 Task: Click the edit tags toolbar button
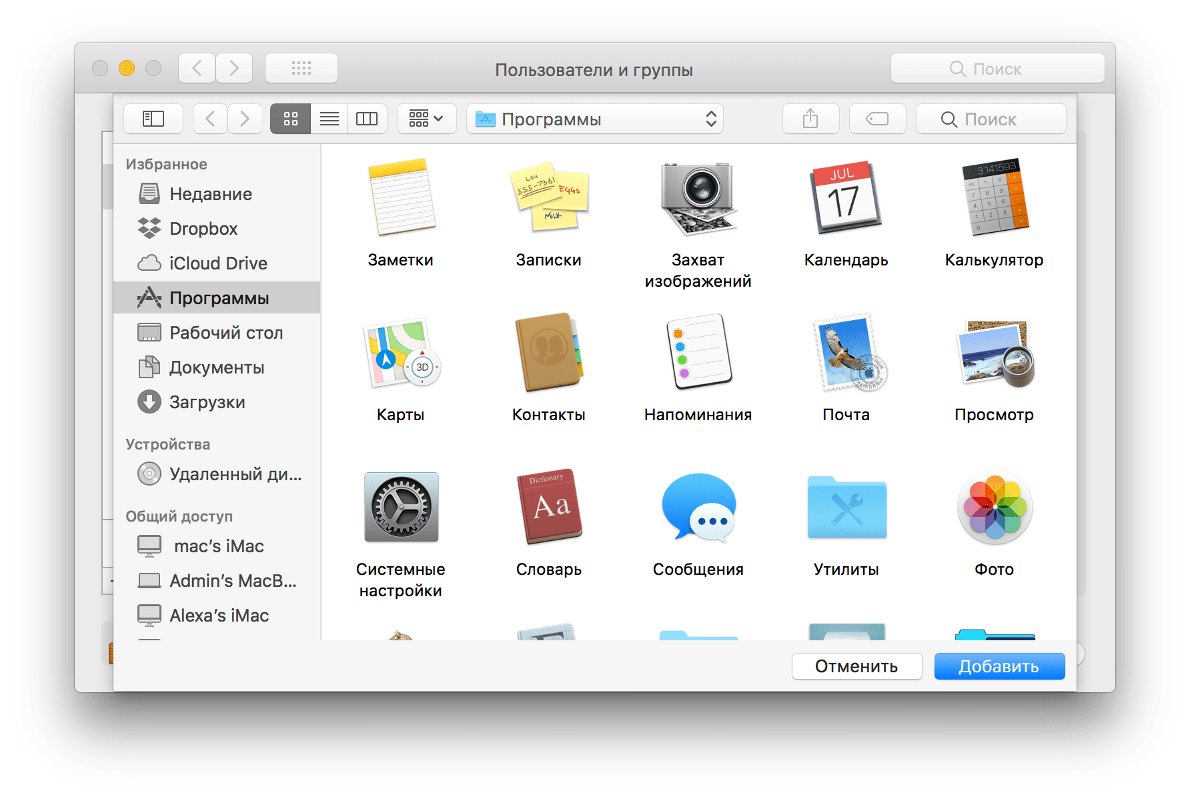pyautogui.click(x=877, y=119)
